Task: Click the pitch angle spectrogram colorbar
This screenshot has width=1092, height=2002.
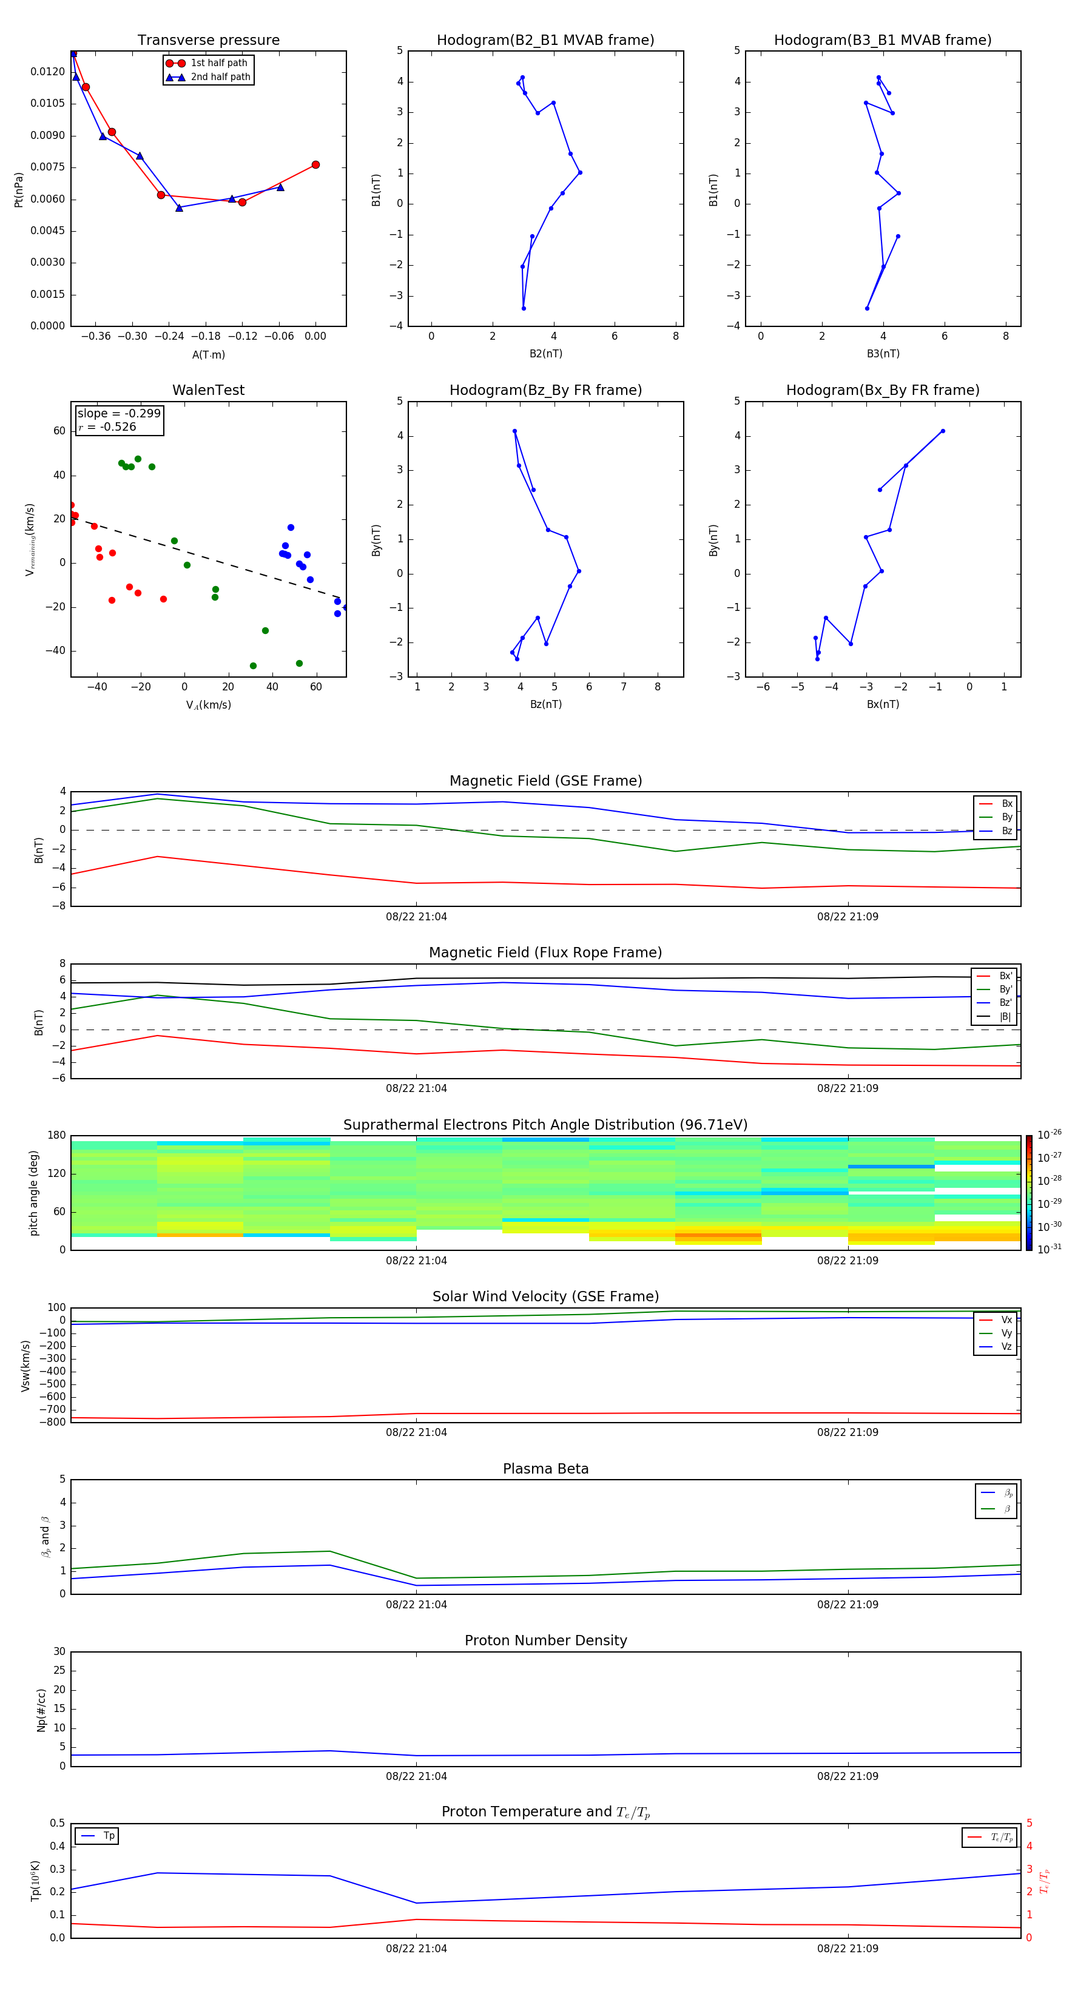Action: coord(1029,1193)
